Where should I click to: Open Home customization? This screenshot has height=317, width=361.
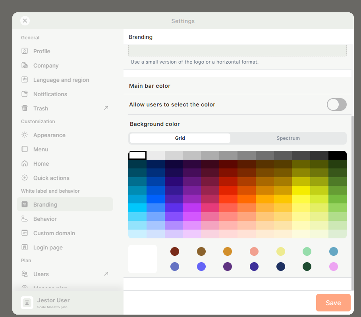tap(65, 163)
